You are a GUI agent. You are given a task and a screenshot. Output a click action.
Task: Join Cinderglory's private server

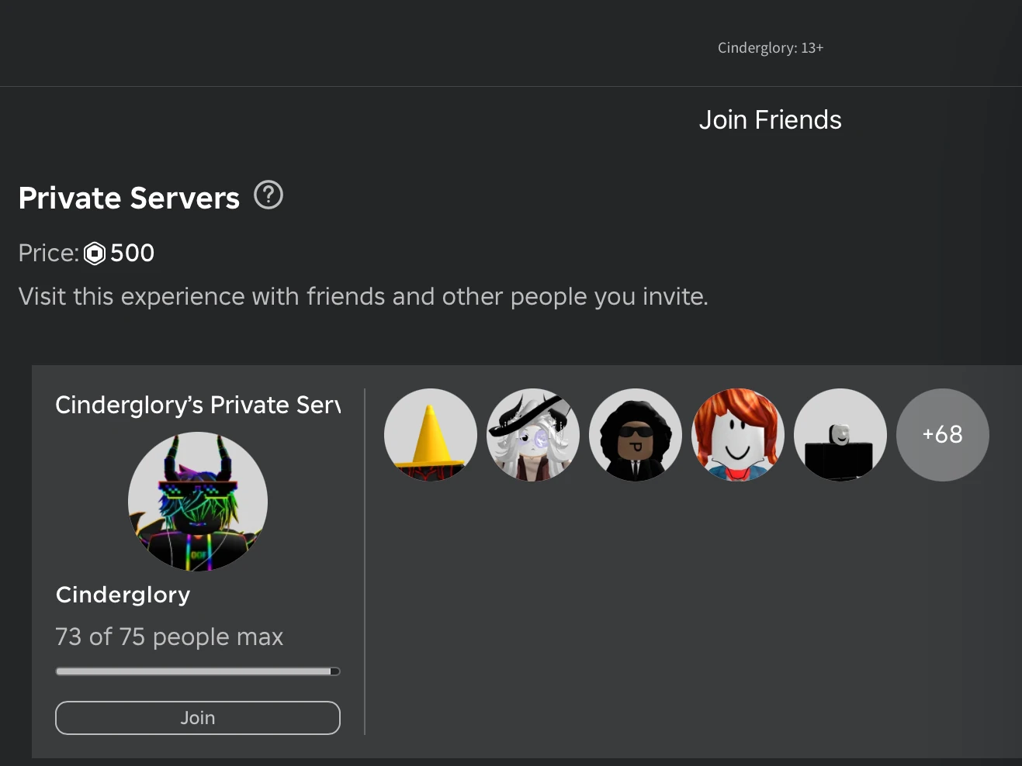click(x=198, y=718)
